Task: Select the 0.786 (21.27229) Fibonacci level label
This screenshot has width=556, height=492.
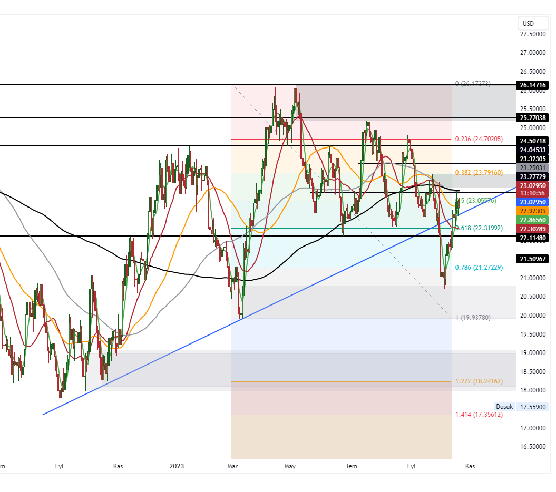Action: (479, 268)
